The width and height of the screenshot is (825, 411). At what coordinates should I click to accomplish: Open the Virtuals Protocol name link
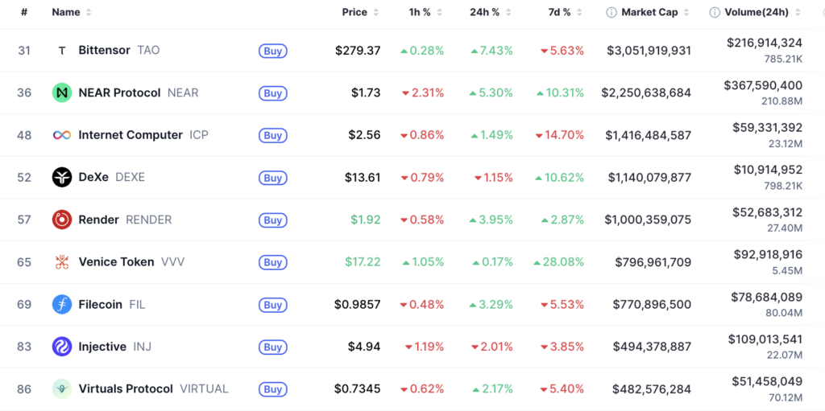point(125,389)
